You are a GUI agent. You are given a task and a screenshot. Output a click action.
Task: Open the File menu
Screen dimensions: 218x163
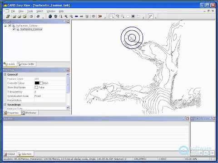coord(13,11)
